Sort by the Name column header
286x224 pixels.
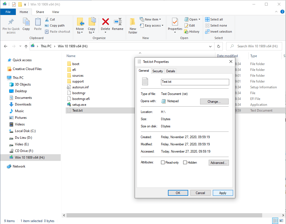coord(71,56)
